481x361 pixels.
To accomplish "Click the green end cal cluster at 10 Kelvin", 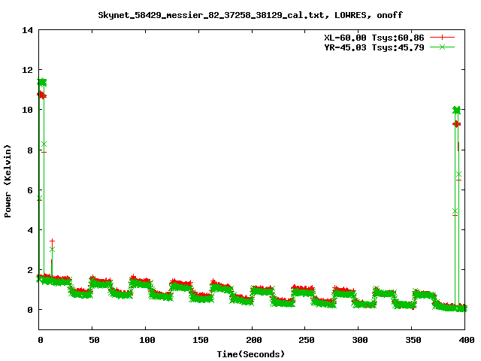I will click(457, 110).
